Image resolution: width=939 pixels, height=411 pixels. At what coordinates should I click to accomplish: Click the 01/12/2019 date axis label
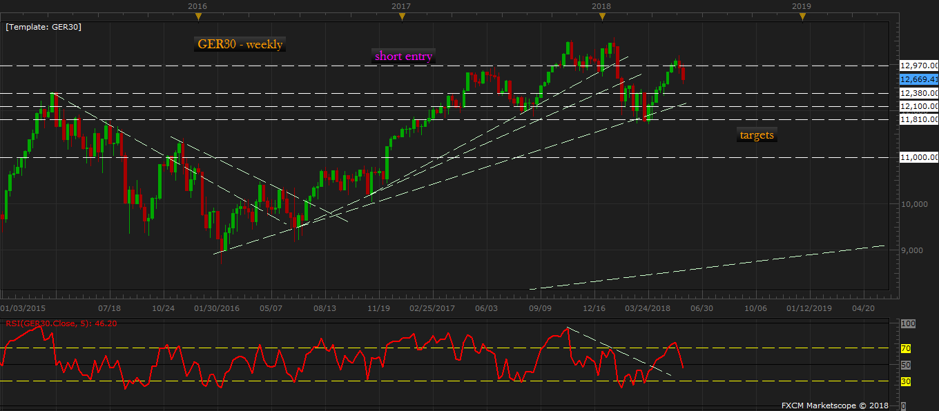[x=809, y=308]
